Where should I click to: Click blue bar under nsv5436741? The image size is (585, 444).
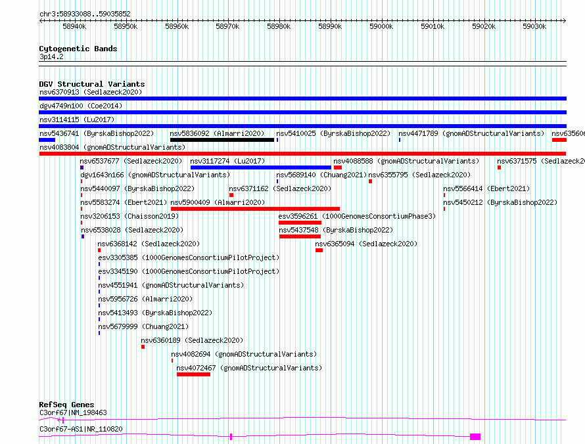point(47,140)
